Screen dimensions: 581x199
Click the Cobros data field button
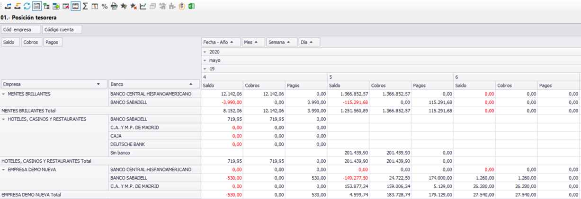[31, 42]
